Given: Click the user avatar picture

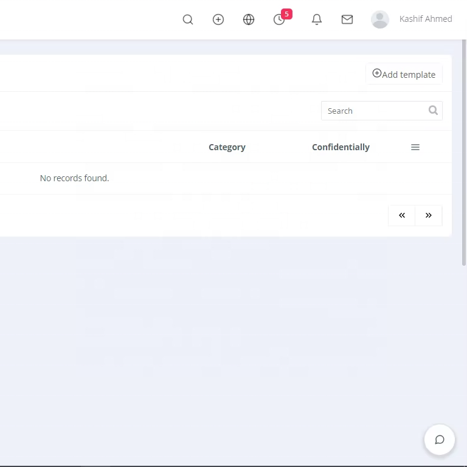Looking at the screenshot, I should pos(379,19).
